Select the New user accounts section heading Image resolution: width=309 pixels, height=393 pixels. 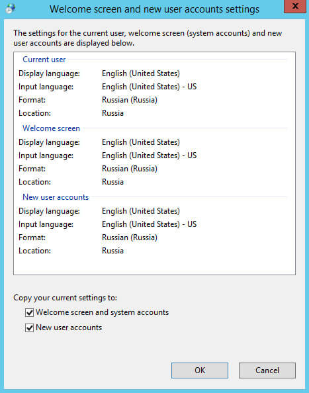(56, 197)
